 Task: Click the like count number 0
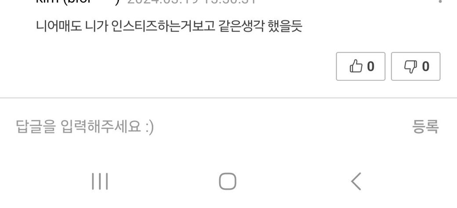370,66
